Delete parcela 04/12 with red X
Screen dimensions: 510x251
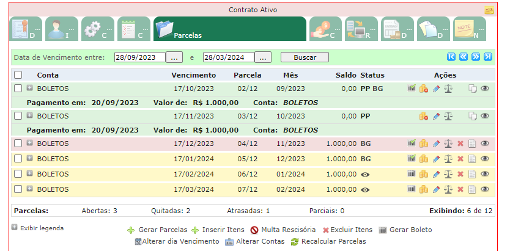click(460, 144)
